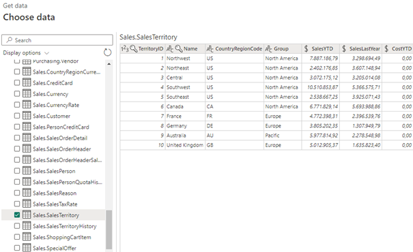This screenshot has width=413, height=252.
Task: Click the table icon for Sales.SalesTerritory
Action: click(27, 215)
